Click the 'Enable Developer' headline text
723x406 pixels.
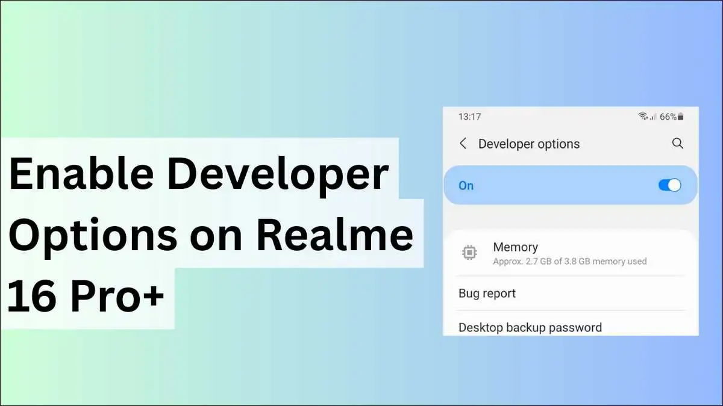pos(199,176)
